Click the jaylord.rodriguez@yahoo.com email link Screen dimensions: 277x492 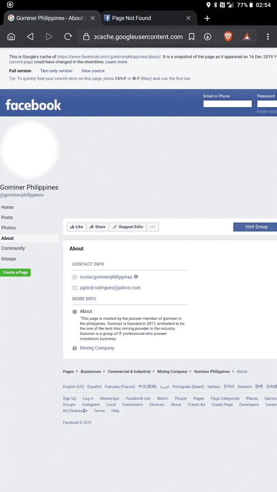pos(110,288)
